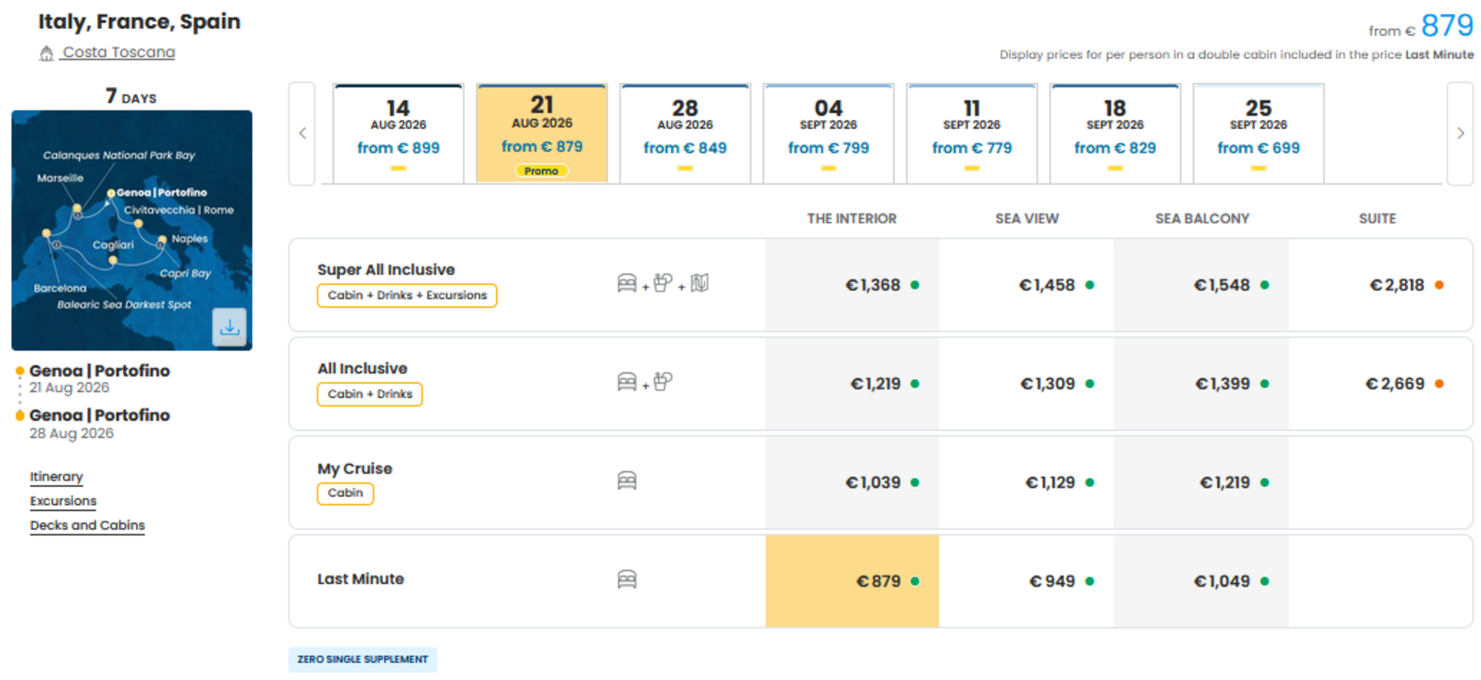Click the All Inclusive fare title
This screenshot has width=1481, height=680.
(363, 368)
